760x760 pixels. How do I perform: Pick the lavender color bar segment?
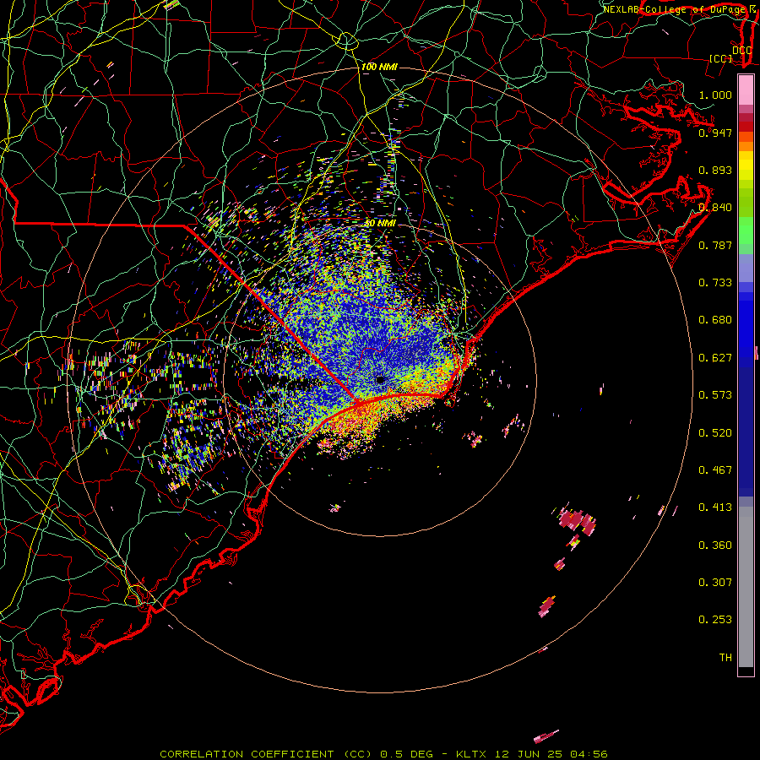point(746,268)
